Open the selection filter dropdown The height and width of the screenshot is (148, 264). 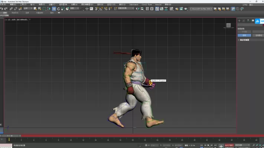(x=28, y=9)
